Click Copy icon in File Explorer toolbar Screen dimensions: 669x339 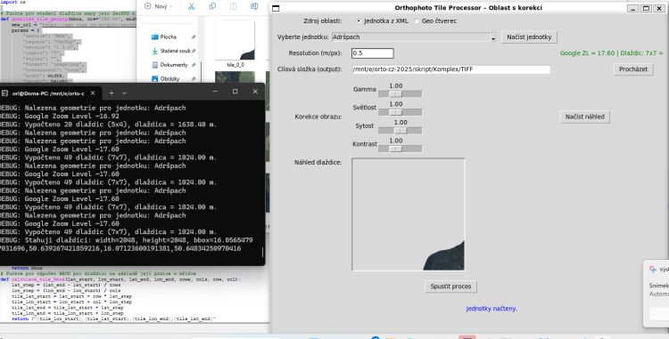click(x=212, y=6)
